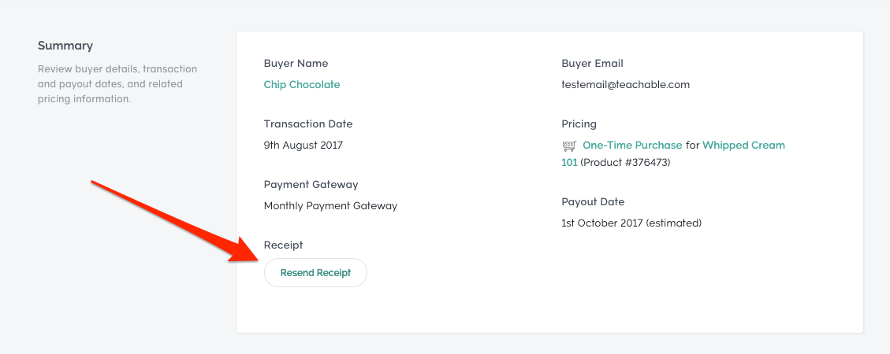Open the Chip Chocolate buyer link

[x=302, y=84]
